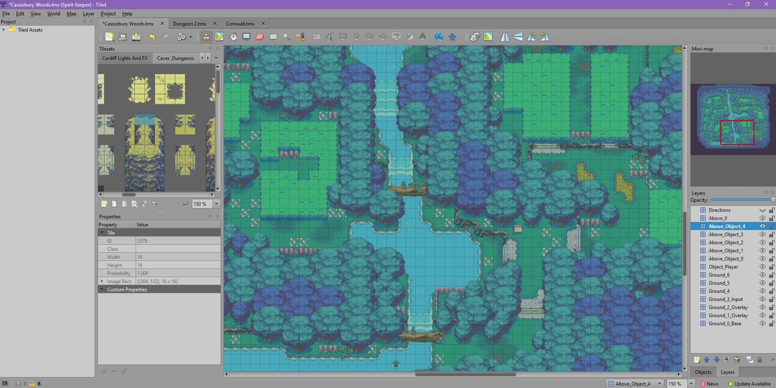Show more layer actions chevron
Viewport: 776px width, 388px height.
tap(772, 360)
